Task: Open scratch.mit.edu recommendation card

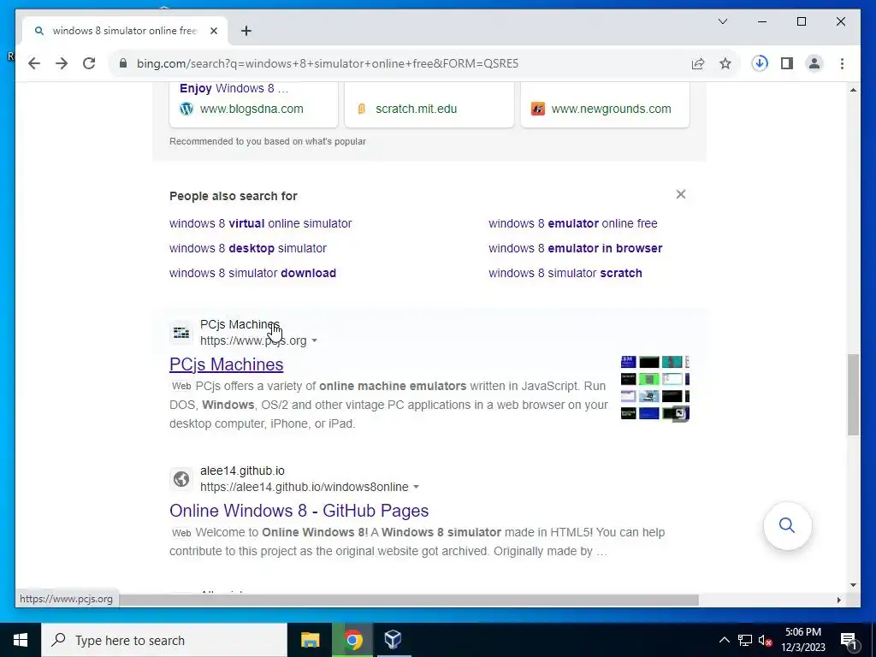Action: point(429,104)
